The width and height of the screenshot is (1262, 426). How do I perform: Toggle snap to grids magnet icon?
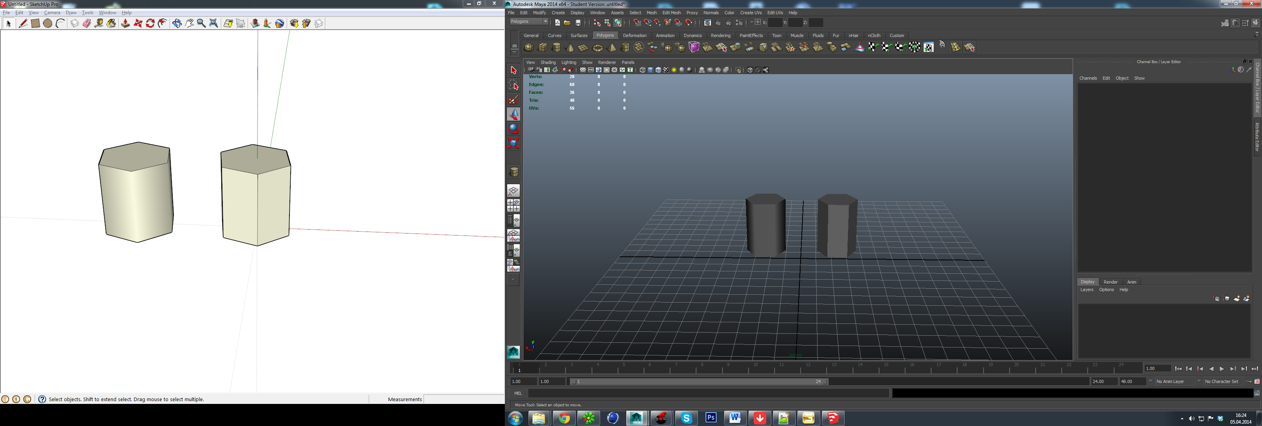tap(637, 22)
